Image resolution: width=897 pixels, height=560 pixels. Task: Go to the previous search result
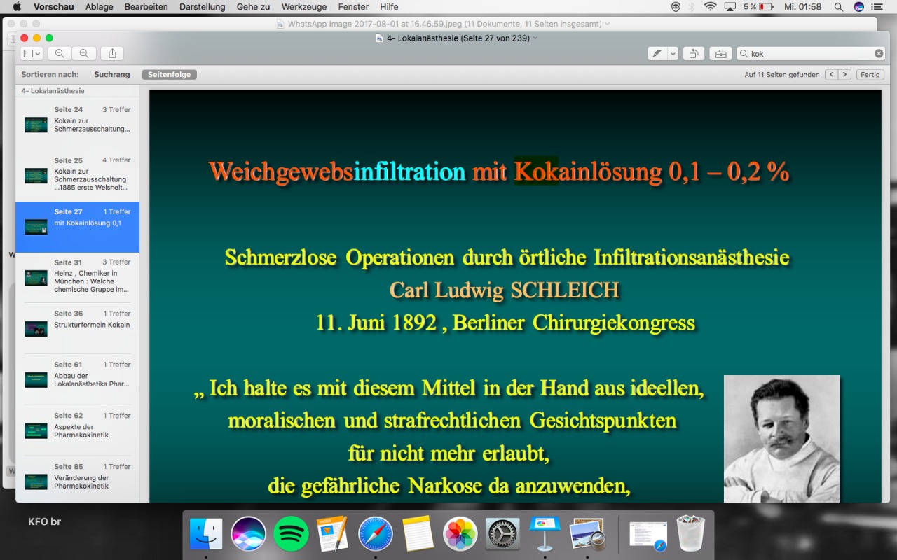pyautogui.click(x=831, y=75)
